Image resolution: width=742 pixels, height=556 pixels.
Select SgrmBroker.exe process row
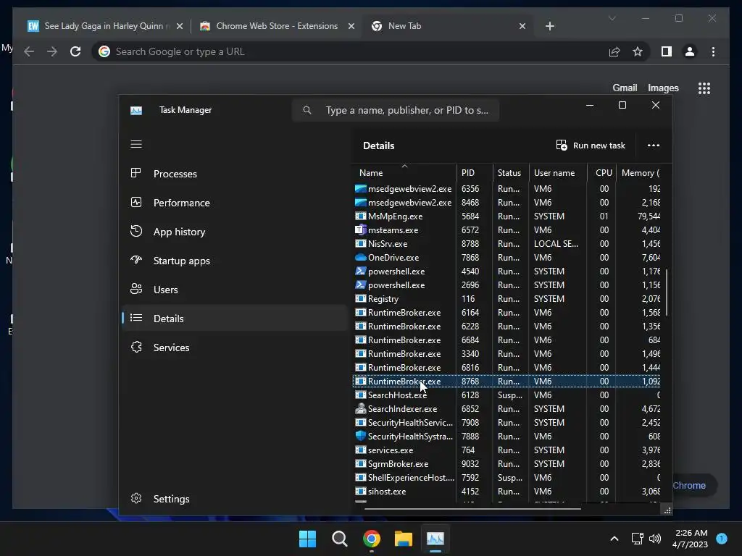(x=507, y=464)
